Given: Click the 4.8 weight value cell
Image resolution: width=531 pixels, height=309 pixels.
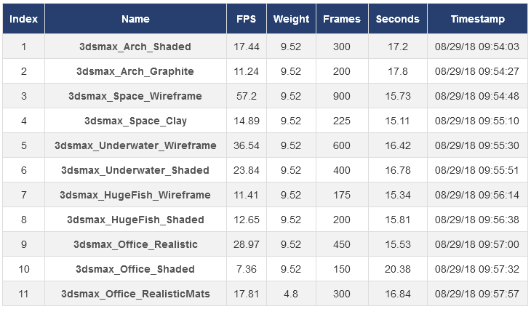Looking at the screenshot, I should pyautogui.click(x=291, y=294).
